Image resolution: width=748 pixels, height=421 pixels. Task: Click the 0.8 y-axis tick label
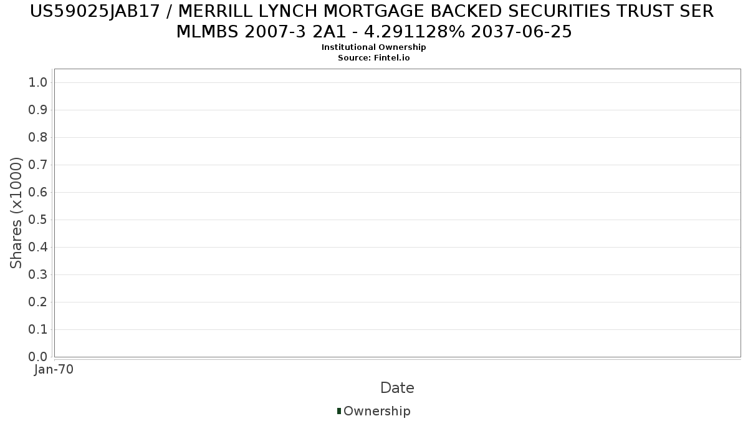[39, 138]
